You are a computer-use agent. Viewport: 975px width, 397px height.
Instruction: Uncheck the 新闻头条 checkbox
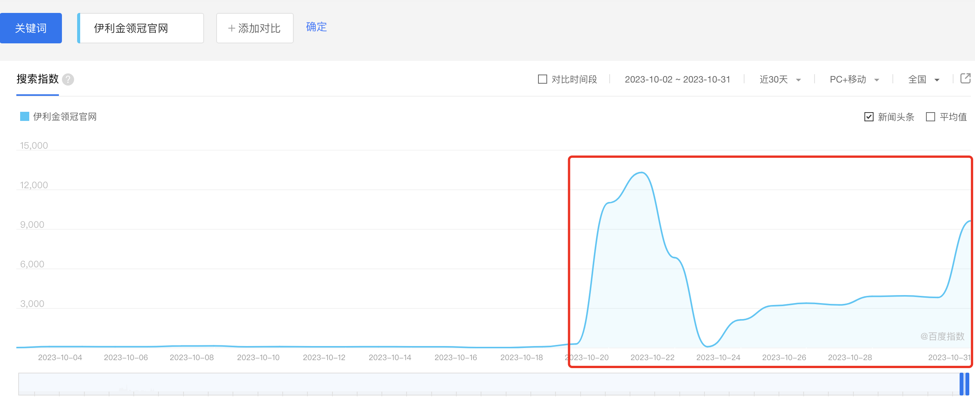(x=869, y=117)
